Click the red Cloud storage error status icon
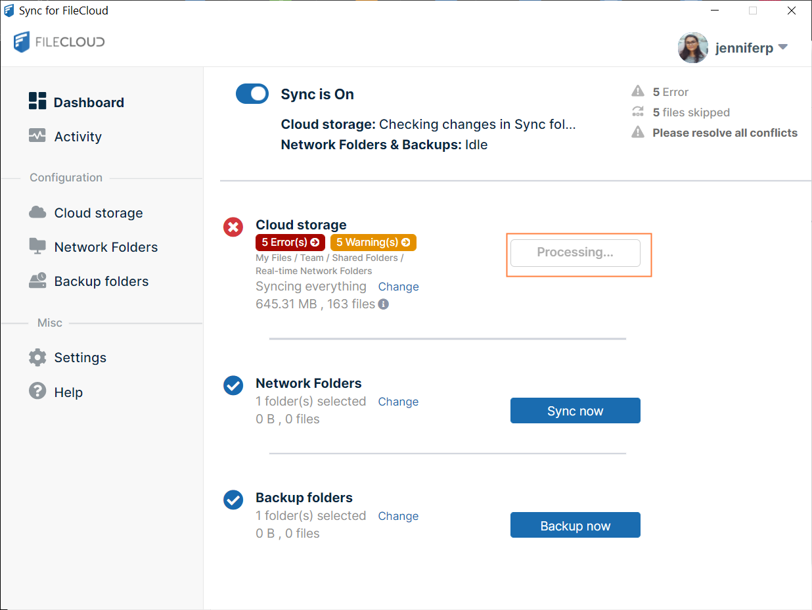Viewport: 812px width, 610px height. (x=233, y=227)
